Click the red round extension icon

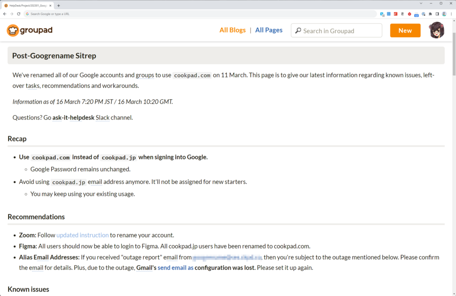pos(410,14)
